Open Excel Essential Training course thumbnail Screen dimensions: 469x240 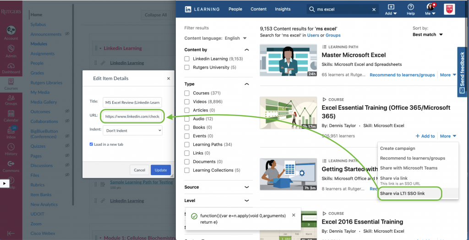289,113
